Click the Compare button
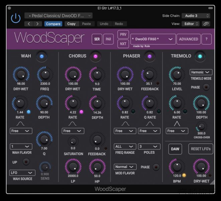This screenshot has height=201, width=221. (53, 24)
